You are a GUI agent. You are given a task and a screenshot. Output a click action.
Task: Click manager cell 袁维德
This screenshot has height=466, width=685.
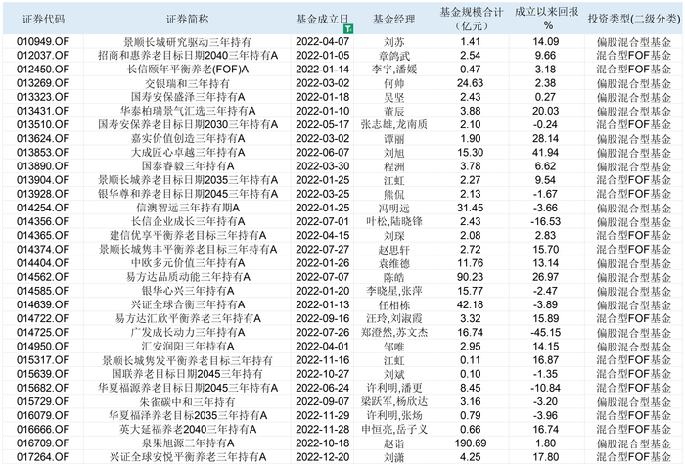[393, 263]
